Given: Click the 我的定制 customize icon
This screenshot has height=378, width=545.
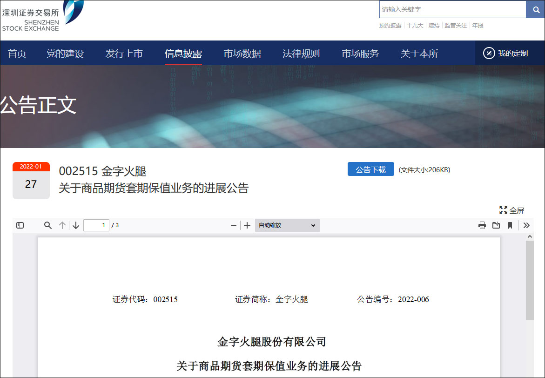Looking at the screenshot, I should (x=489, y=53).
